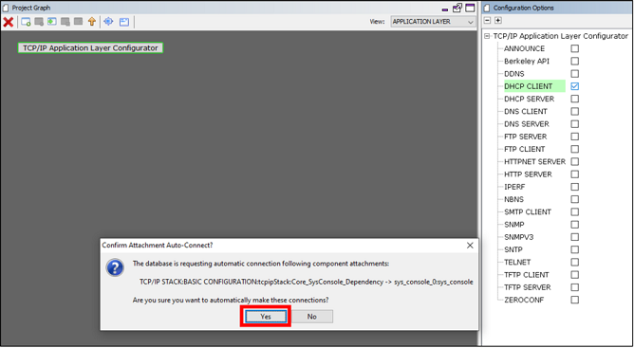The width and height of the screenshot is (634, 348).
Task: Click the blue question mark dialog icon
Action: (x=115, y=267)
